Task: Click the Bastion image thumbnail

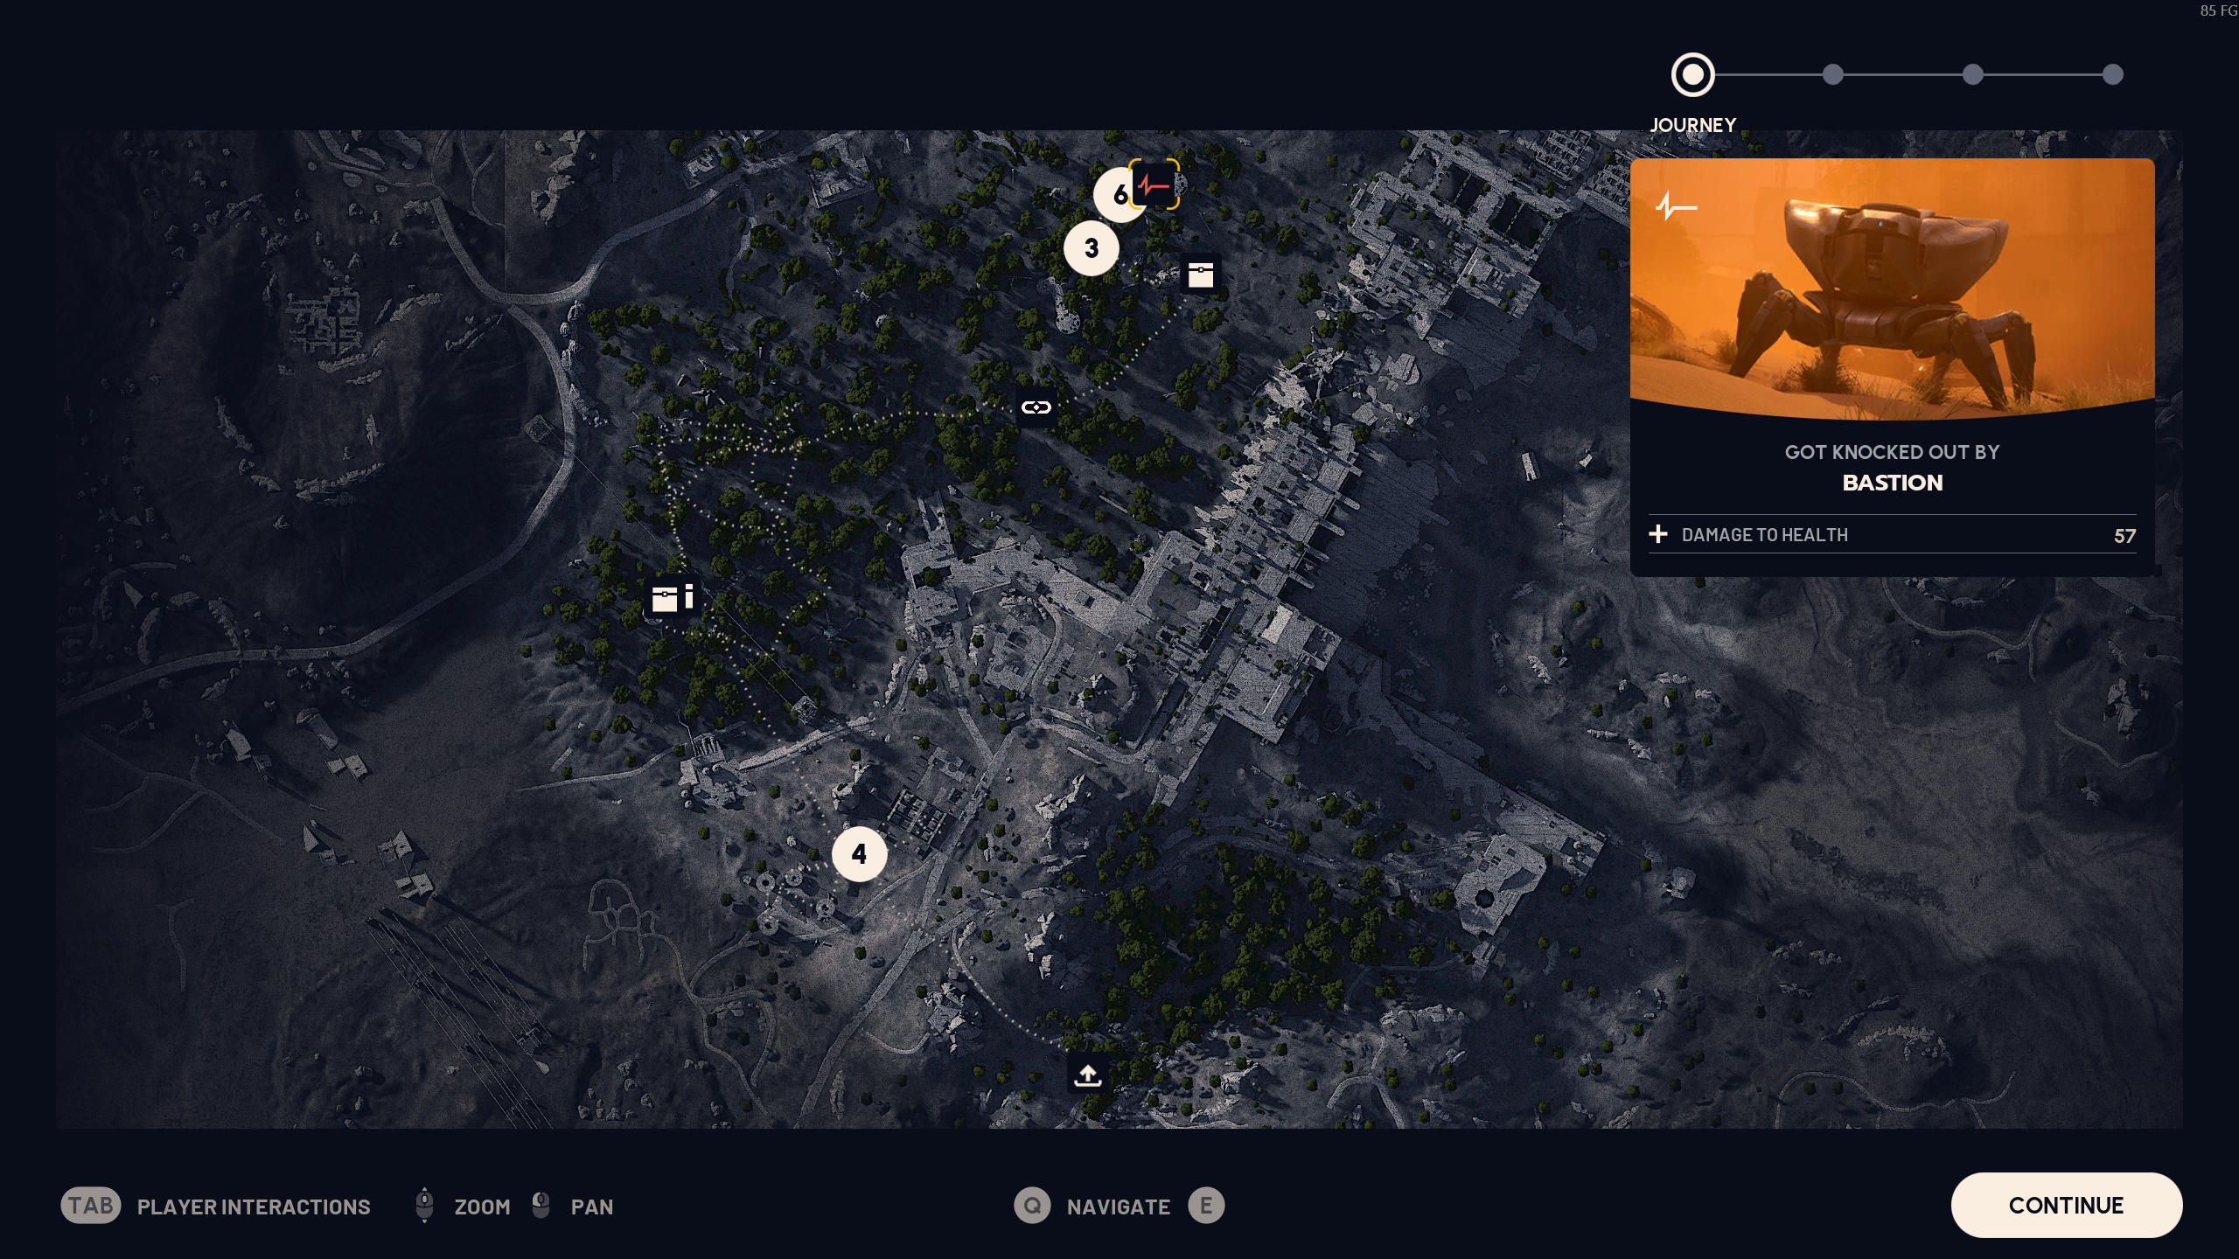Action: (1892, 289)
